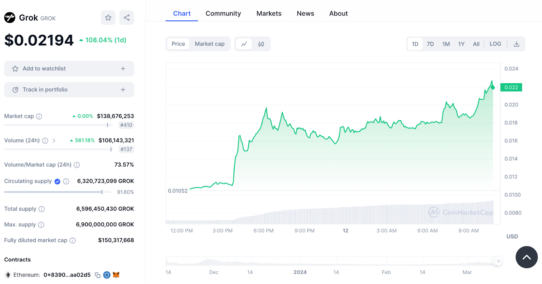Click the star favorite icon beside Grok
Image resolution: width=542 pixels, height=284 pixels.
coord(108,18)
